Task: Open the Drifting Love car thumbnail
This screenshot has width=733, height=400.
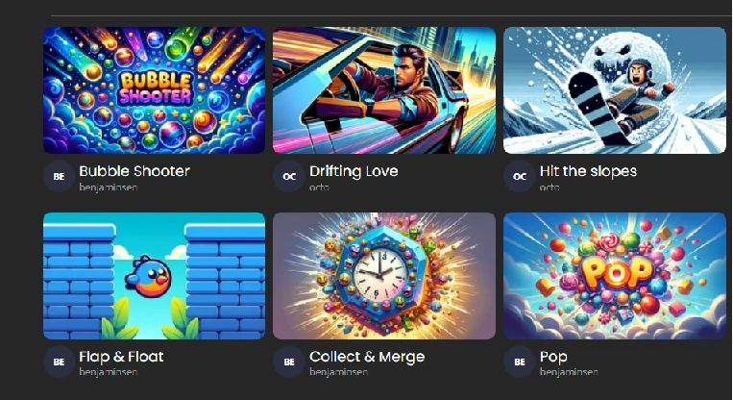Action: [x=384, y=90]
